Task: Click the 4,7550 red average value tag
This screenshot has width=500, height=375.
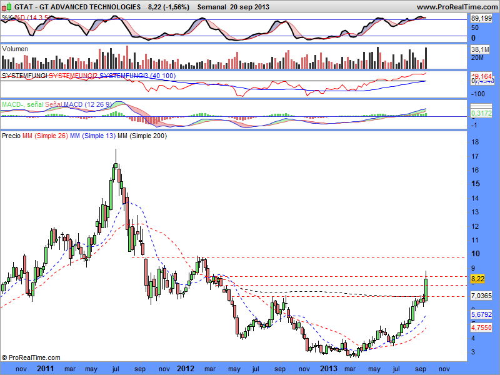Action: [481, 327]
